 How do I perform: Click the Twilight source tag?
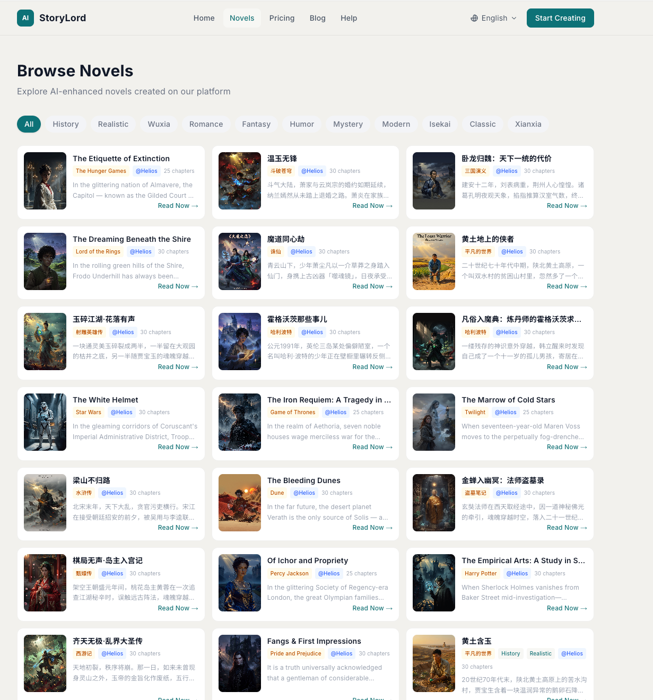(475, 413)
